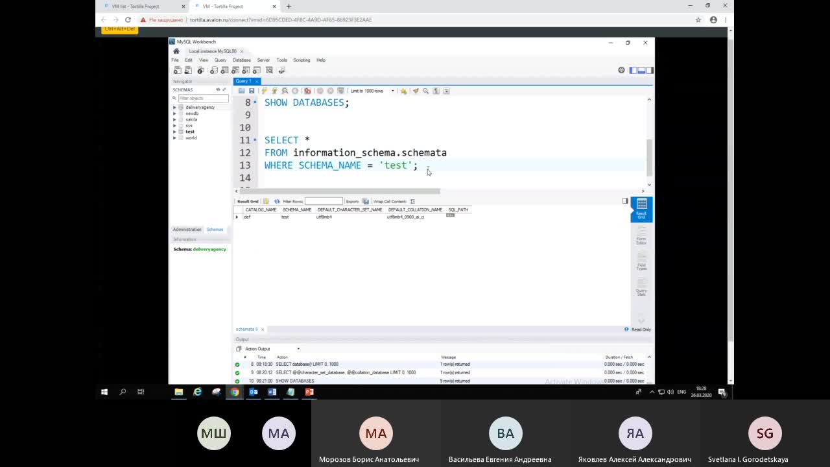
Task: Click the create stored procedure toolbar icon
Action: pyautogui.click(x=246, y=70)
